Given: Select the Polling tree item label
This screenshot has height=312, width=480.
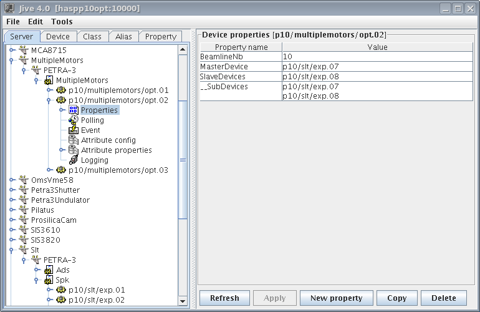Looking at the screenshot, I should [x=92, y=120].
